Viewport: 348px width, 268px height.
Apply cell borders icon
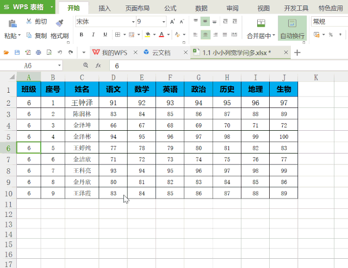point(117,35)
